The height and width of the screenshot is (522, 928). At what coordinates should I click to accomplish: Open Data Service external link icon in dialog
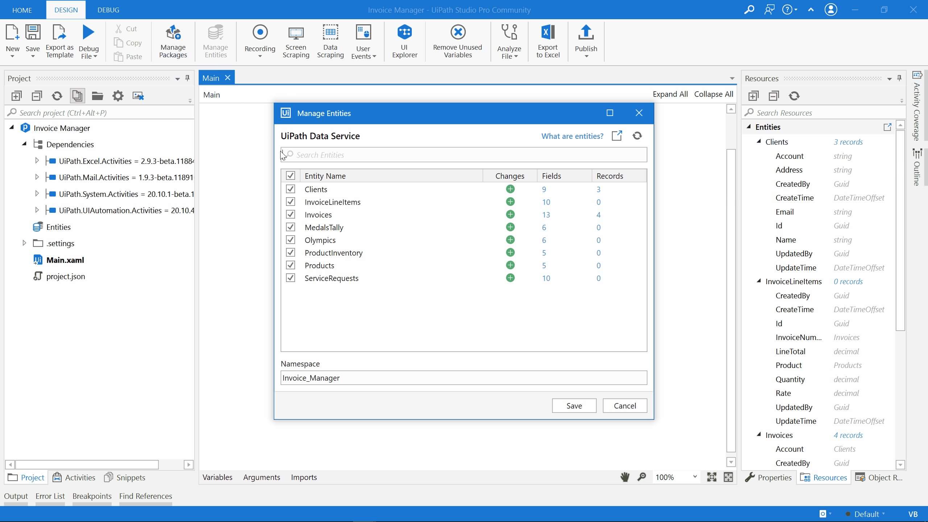coord(617,136)
